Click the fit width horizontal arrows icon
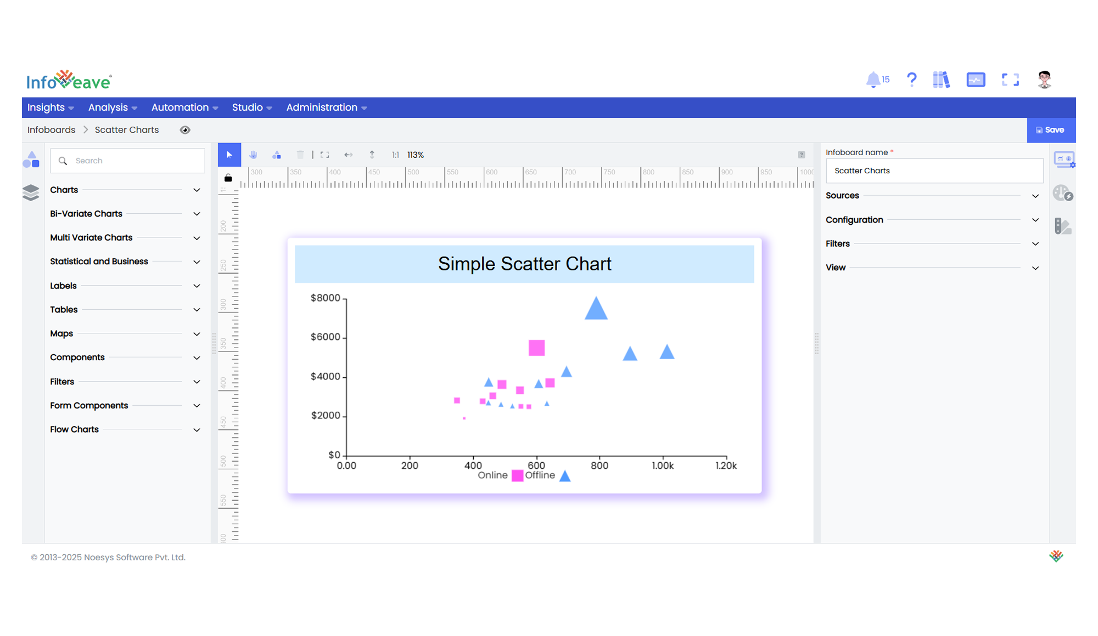The height and width of the screenshot is (636, 1098). (x=348, y=155)
